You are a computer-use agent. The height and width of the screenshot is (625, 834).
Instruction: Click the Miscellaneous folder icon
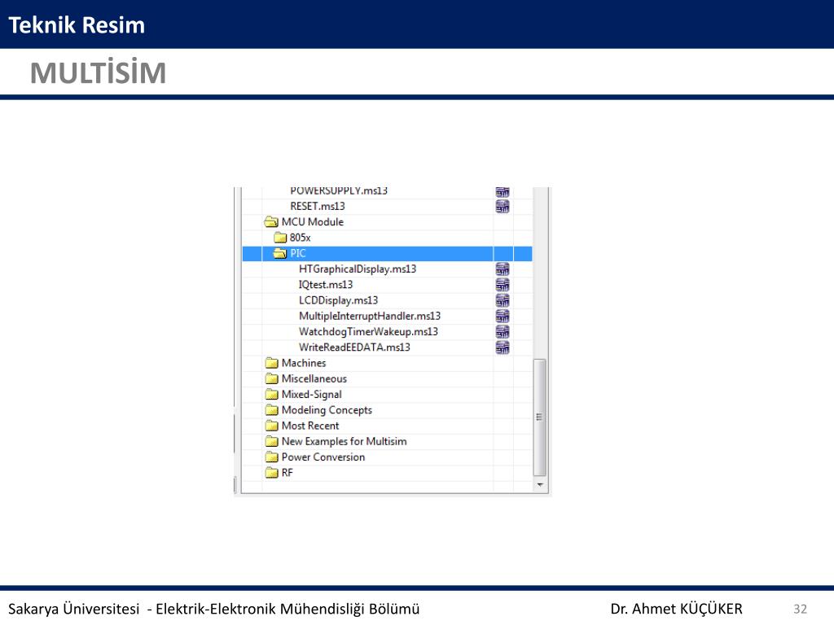[x=272, y=378]
